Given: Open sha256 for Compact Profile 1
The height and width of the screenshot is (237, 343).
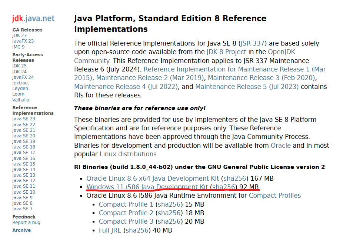Looking at the screenshot, I should pyautogui.click(x=169, y=204).
